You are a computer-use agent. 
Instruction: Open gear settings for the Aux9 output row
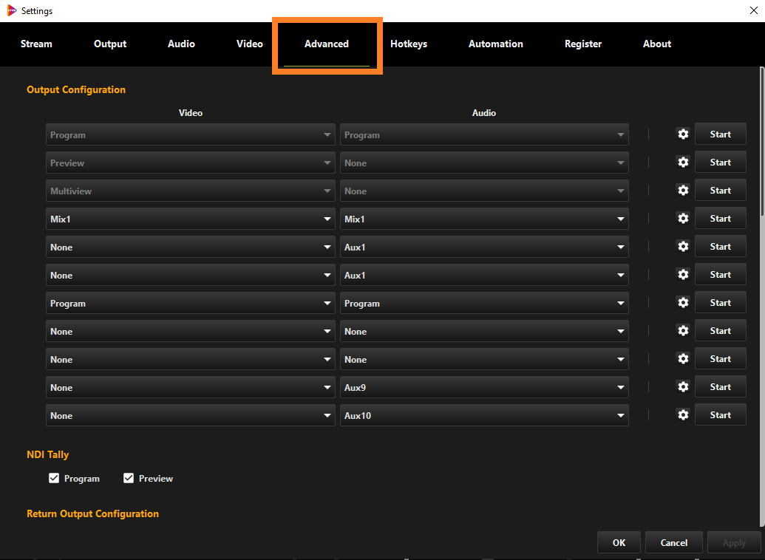pyautogui.click(x=683, y=387)
